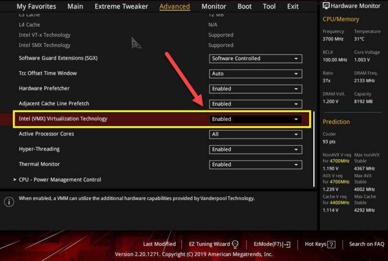This screenshot has height=261, width=388.
Task: Click the 37x ratio value
Action: point(326,81)
